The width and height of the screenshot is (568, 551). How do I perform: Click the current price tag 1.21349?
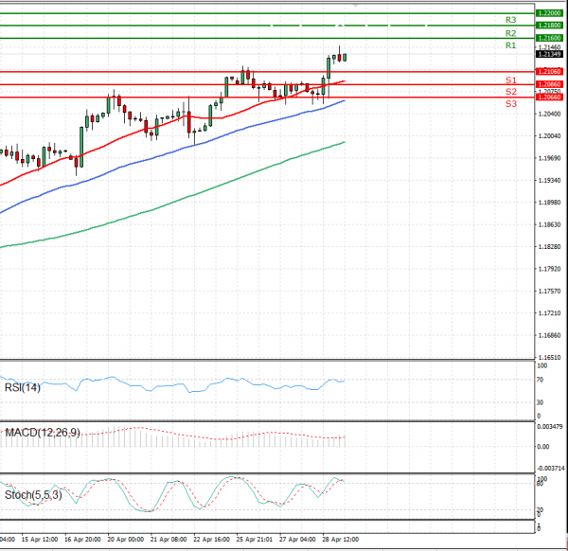[548, 55]
